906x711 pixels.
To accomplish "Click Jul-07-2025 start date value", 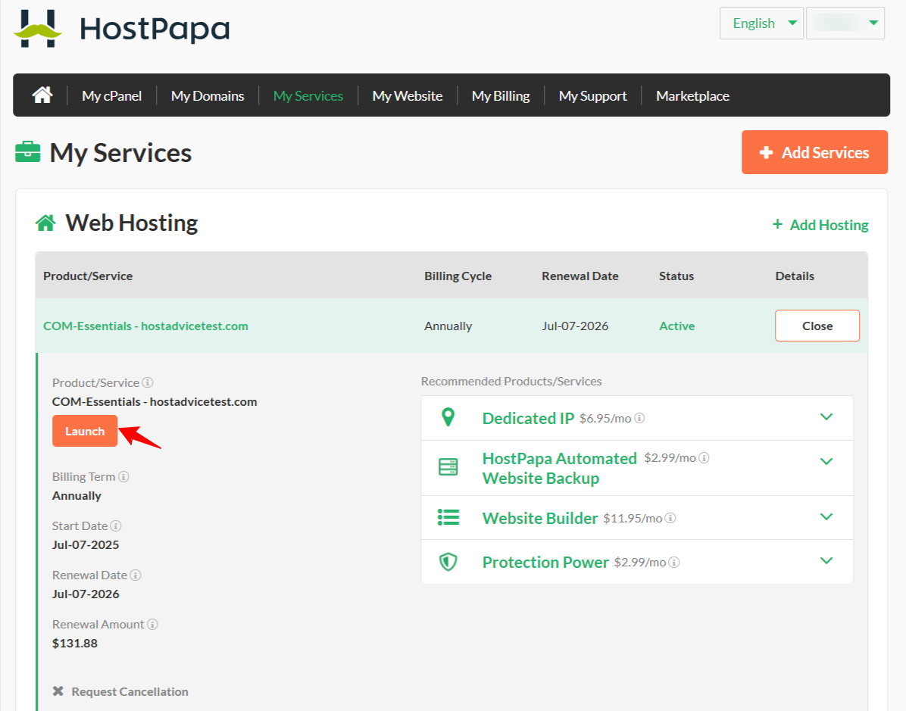I will click(86, 544).
